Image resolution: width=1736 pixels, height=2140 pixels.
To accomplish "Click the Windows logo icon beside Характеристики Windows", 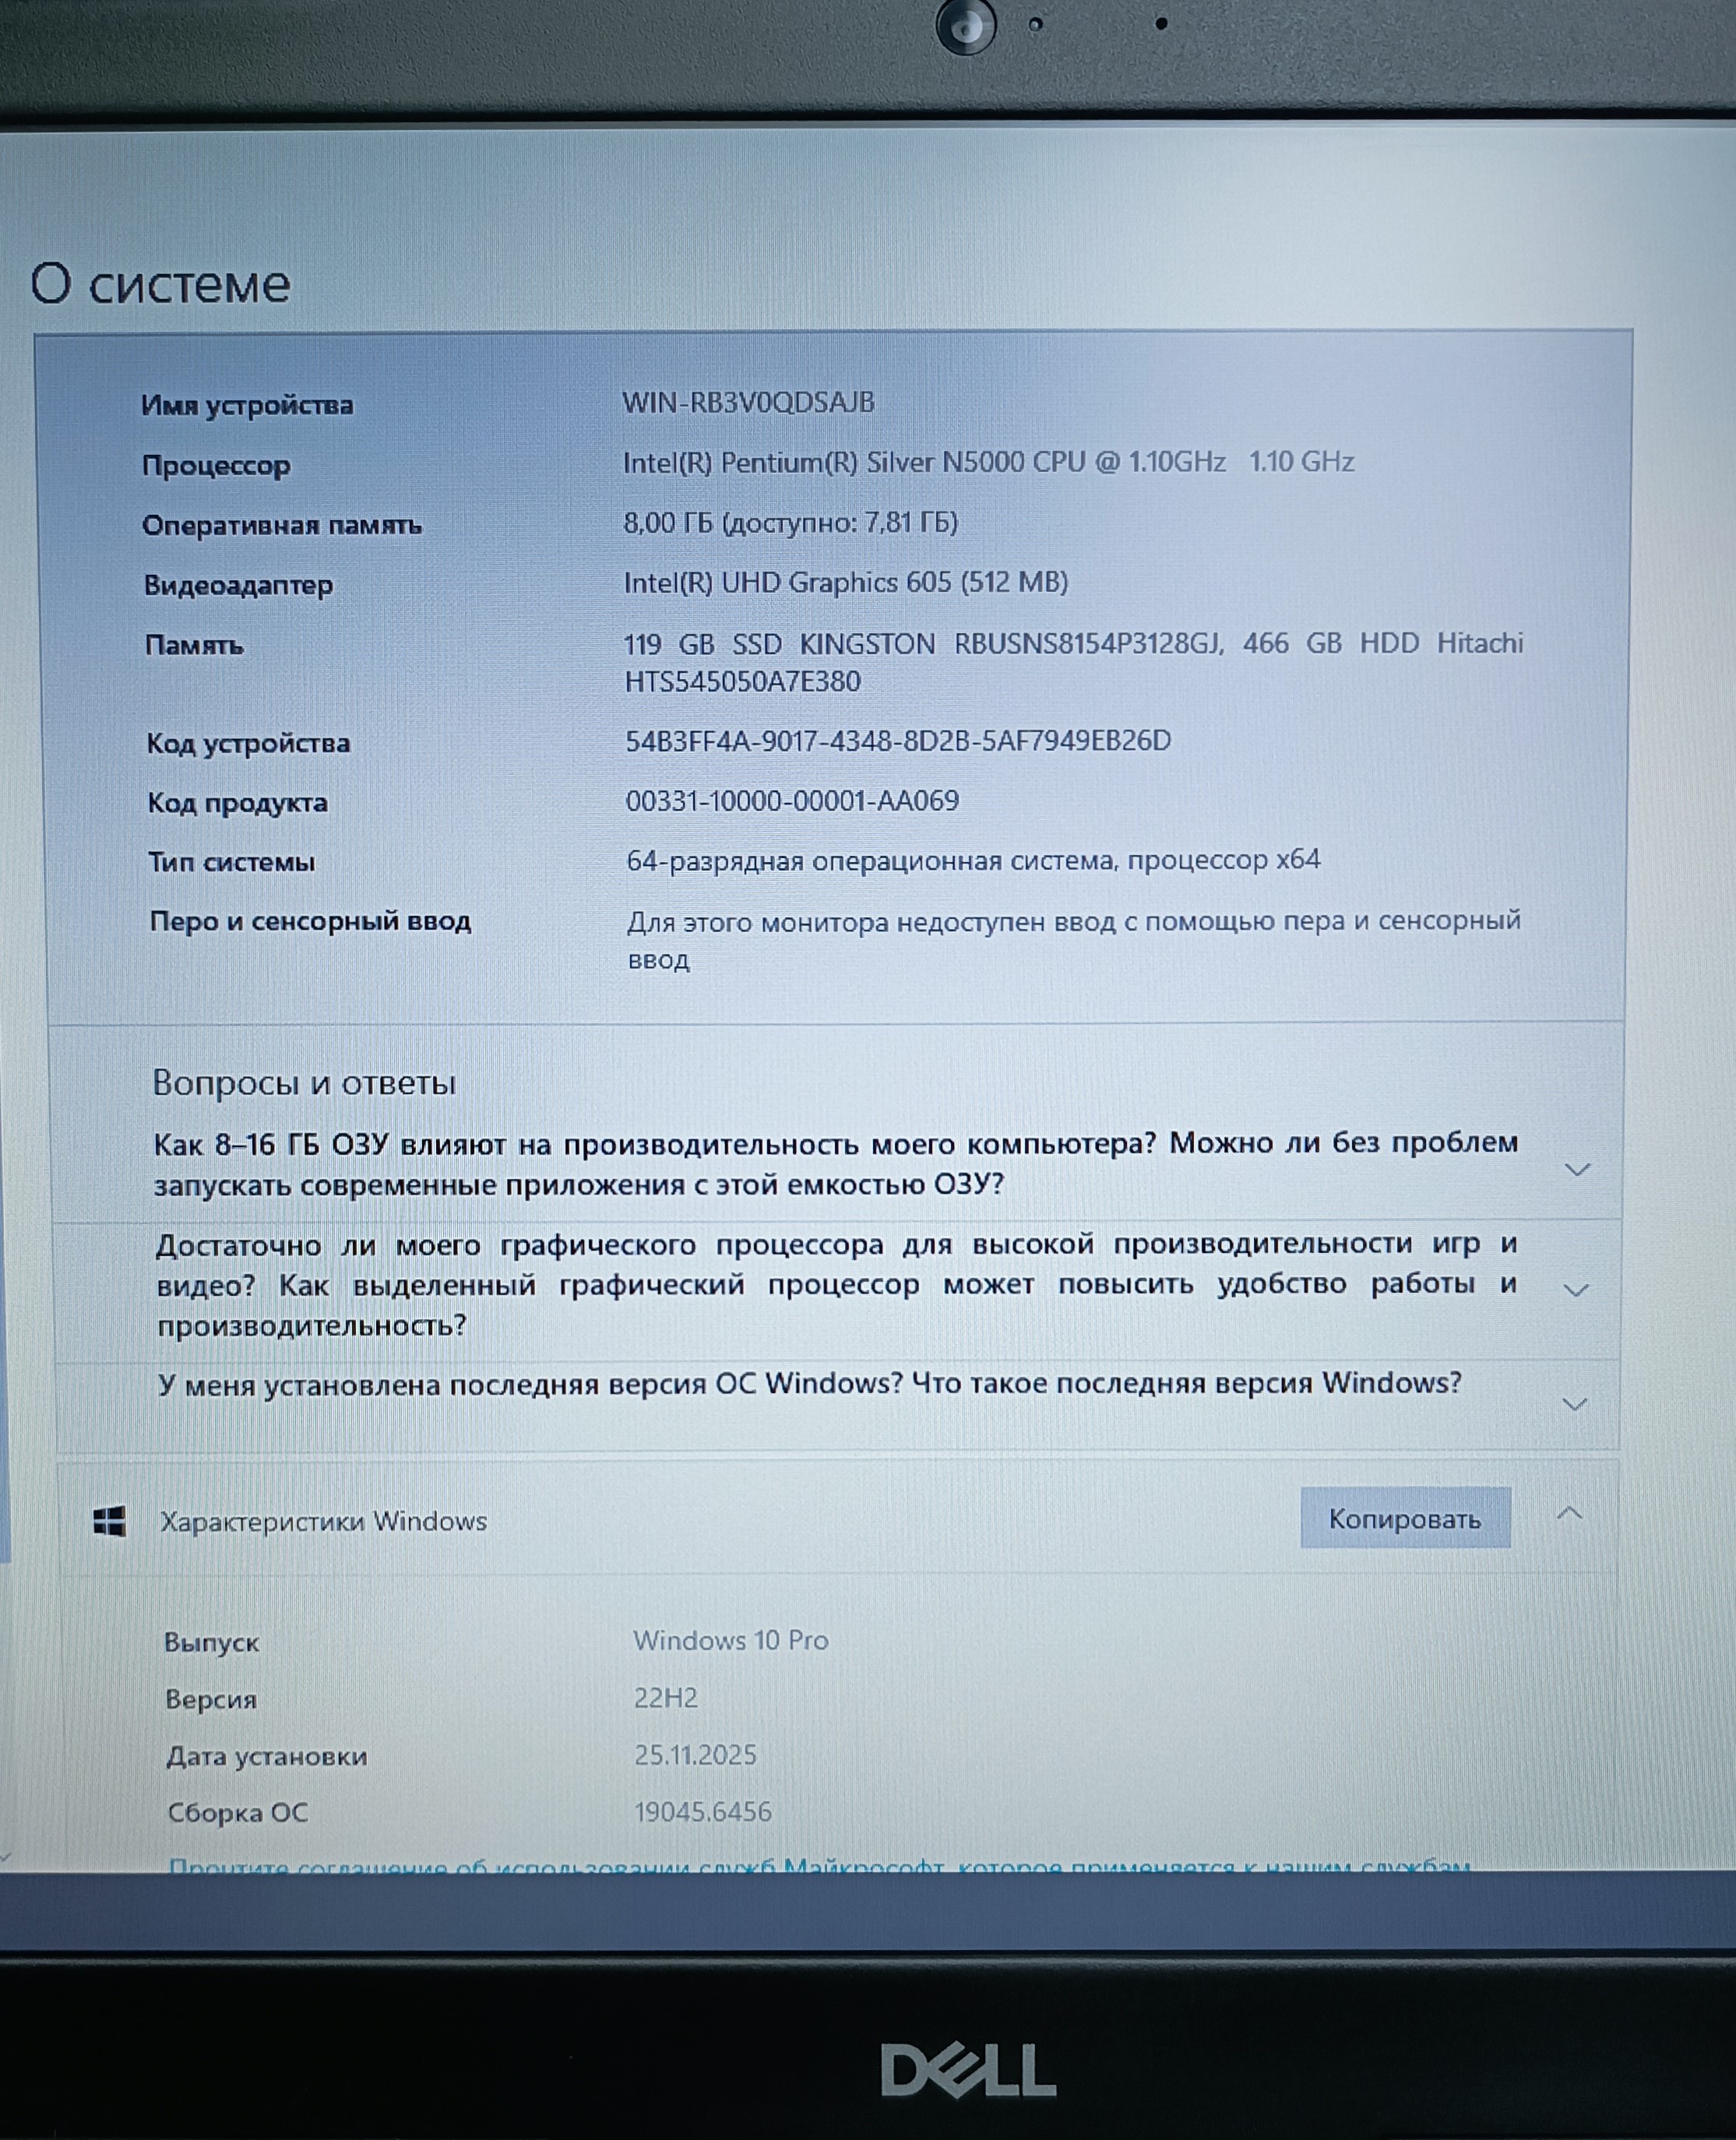I will (109, 1521).
